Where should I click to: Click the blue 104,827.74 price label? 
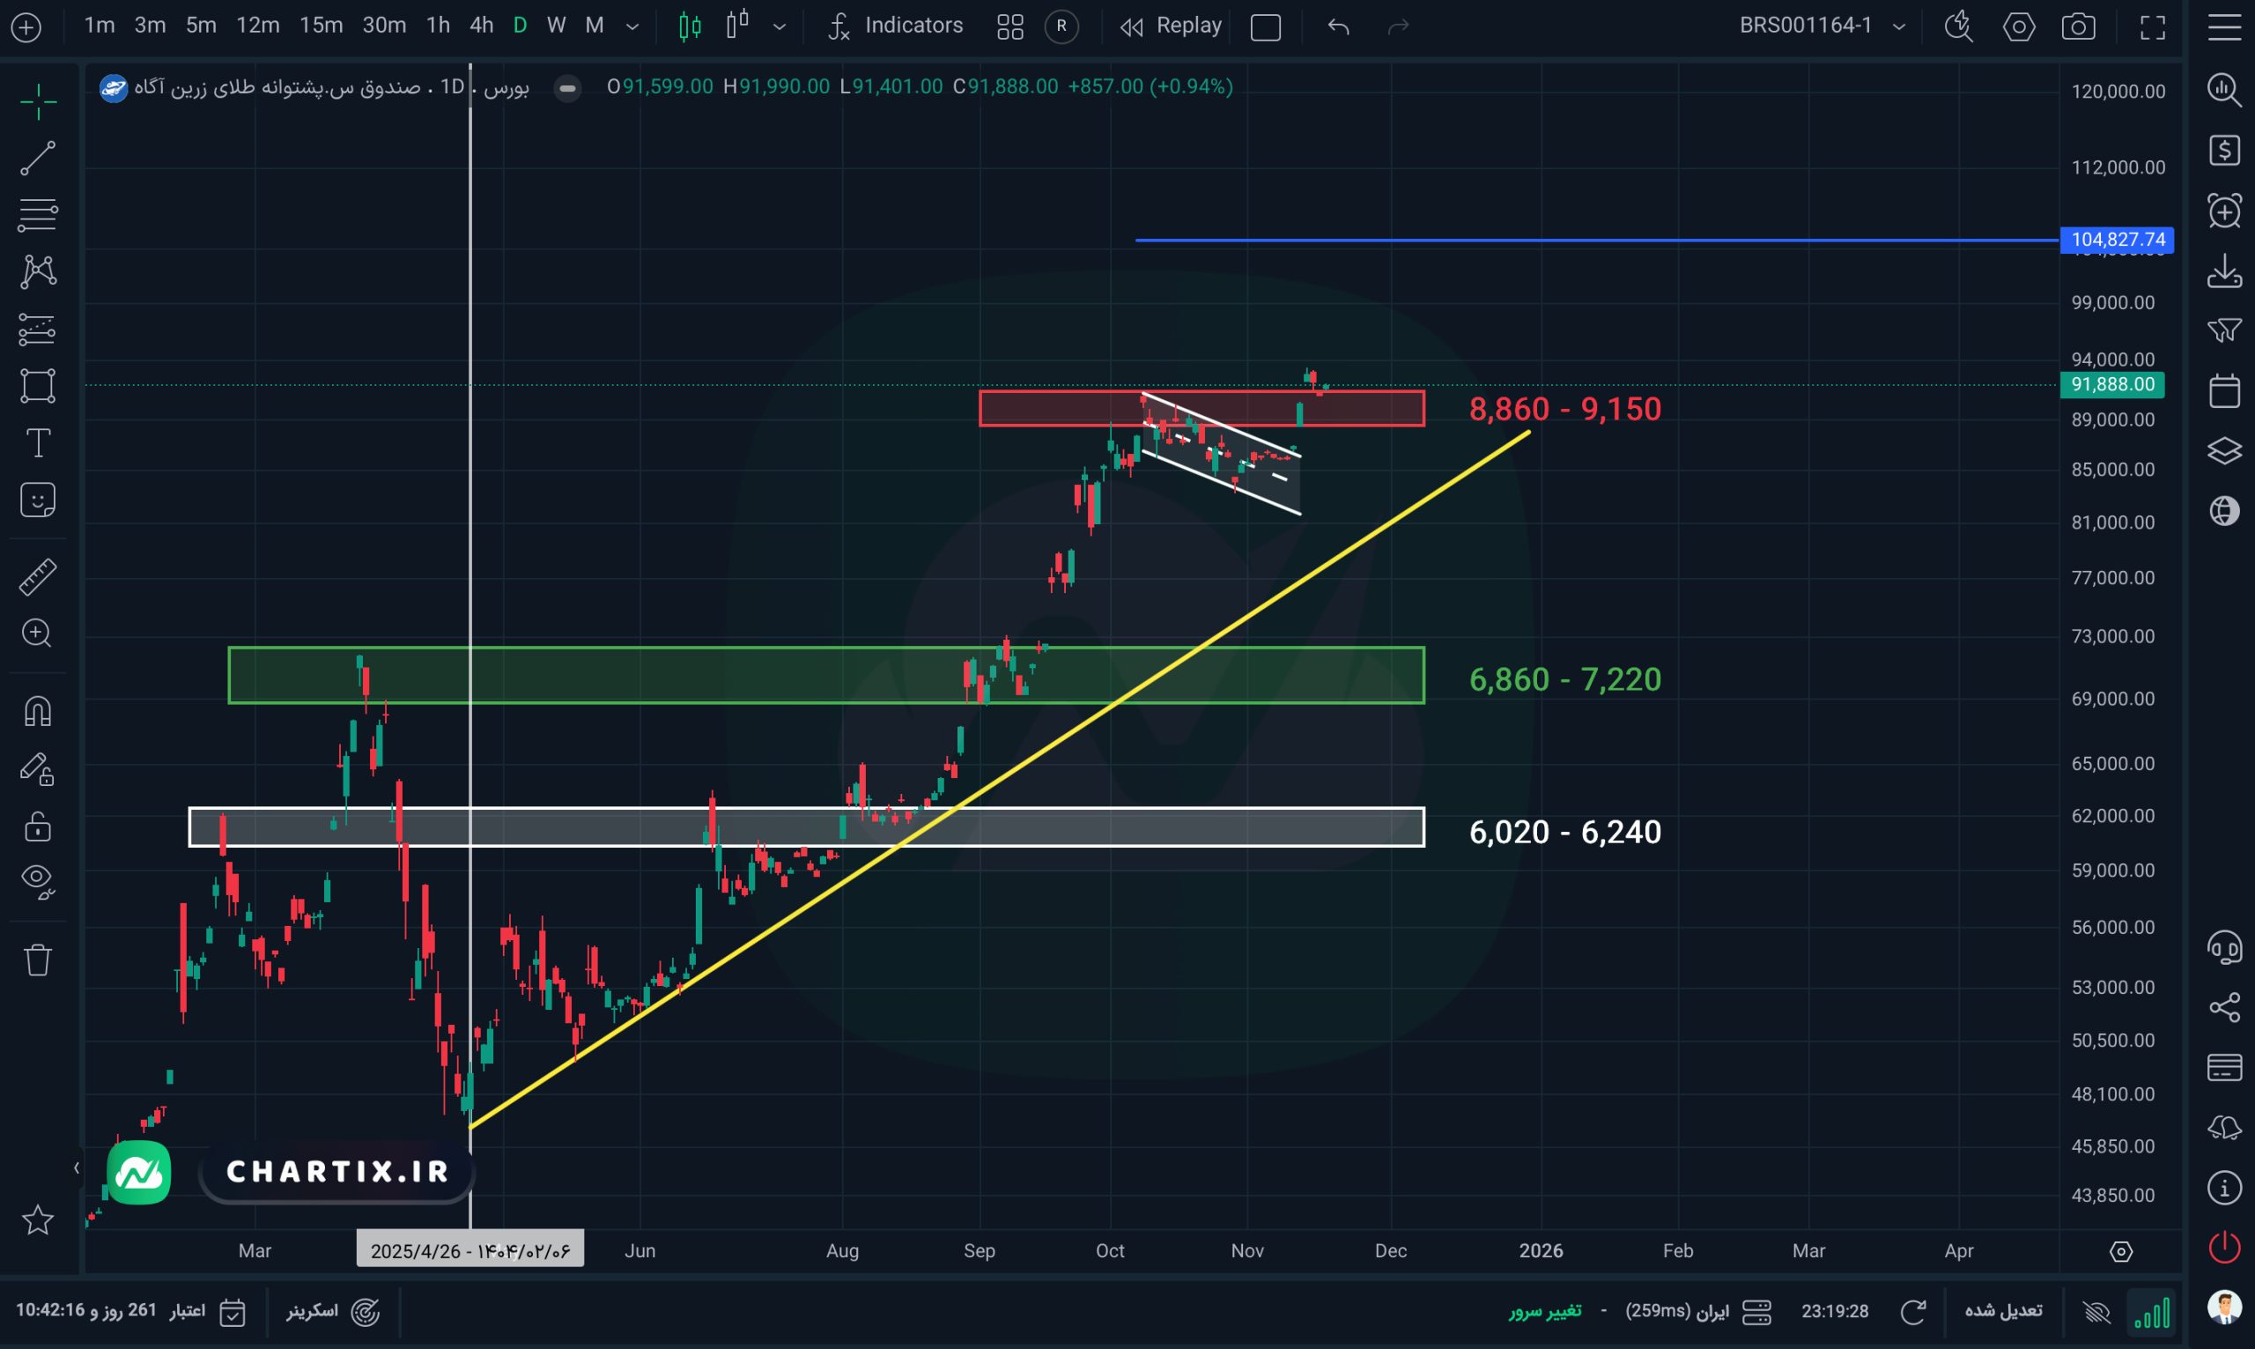2116,240
